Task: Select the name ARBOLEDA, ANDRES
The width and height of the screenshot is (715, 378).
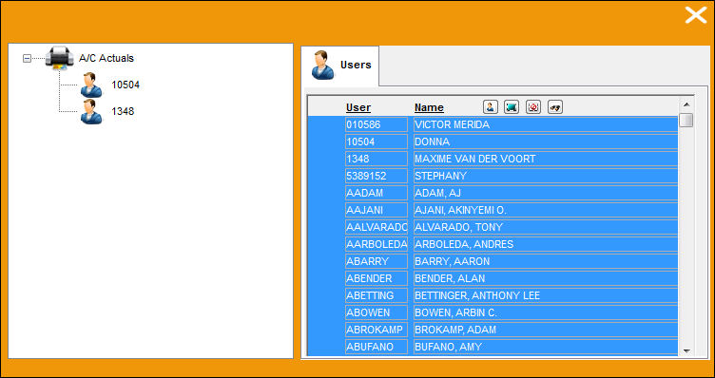Action: 546,244
